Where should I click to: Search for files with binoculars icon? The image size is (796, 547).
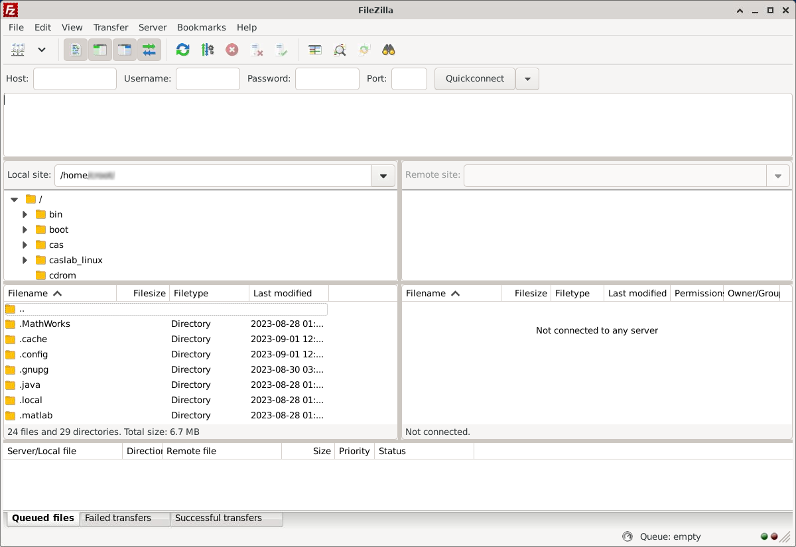point(389,50)
